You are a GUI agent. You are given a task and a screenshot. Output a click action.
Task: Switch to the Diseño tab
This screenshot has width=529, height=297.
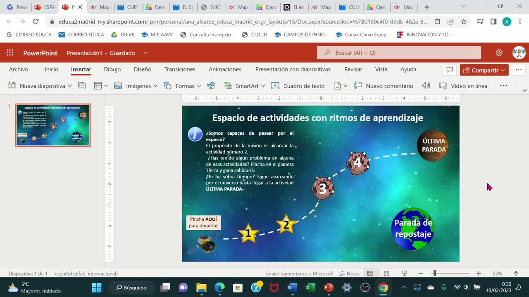tap(143, 69)
